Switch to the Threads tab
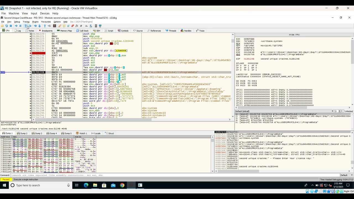Screen dimensions: 354x199 click(171, 31)
